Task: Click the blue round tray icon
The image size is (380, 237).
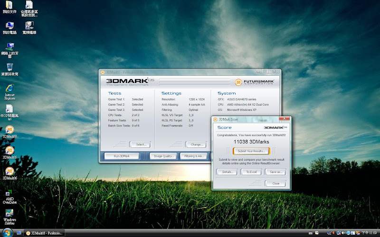Action: click(348, 233)
